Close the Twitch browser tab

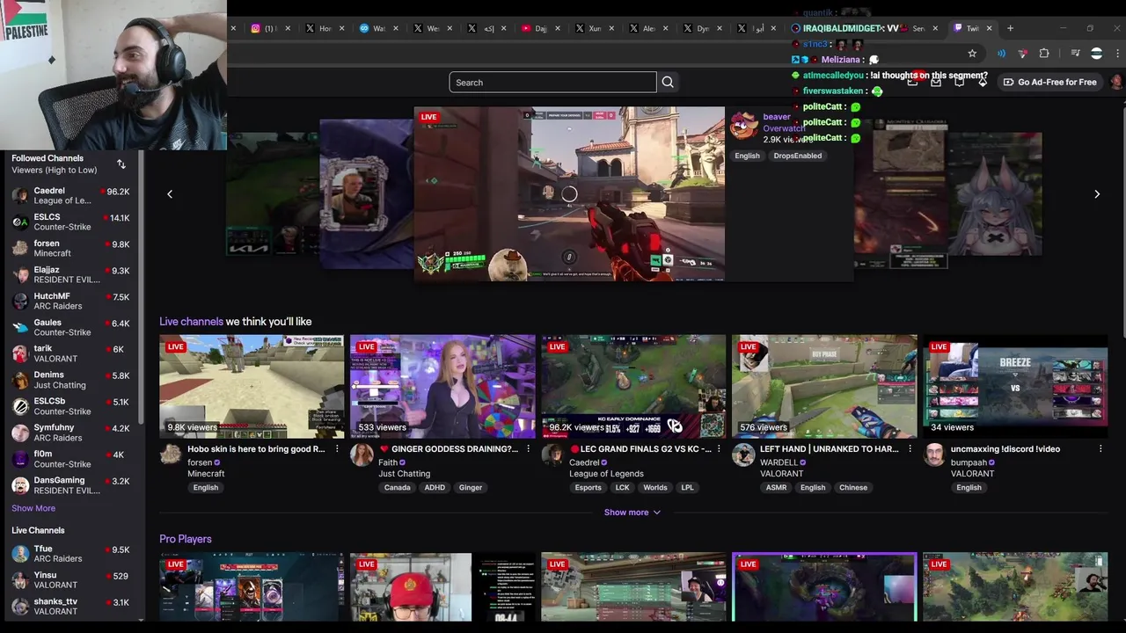pos(989,28)
